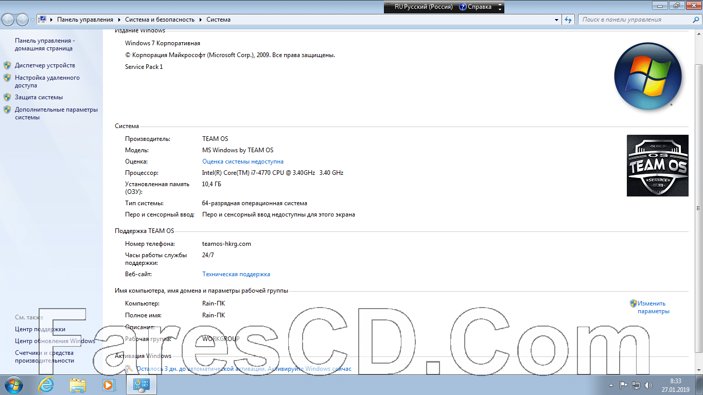This screenshot has width=703, height=395.
Task: Click the text teamos-hkrg.com
Action: click(226, 244)
